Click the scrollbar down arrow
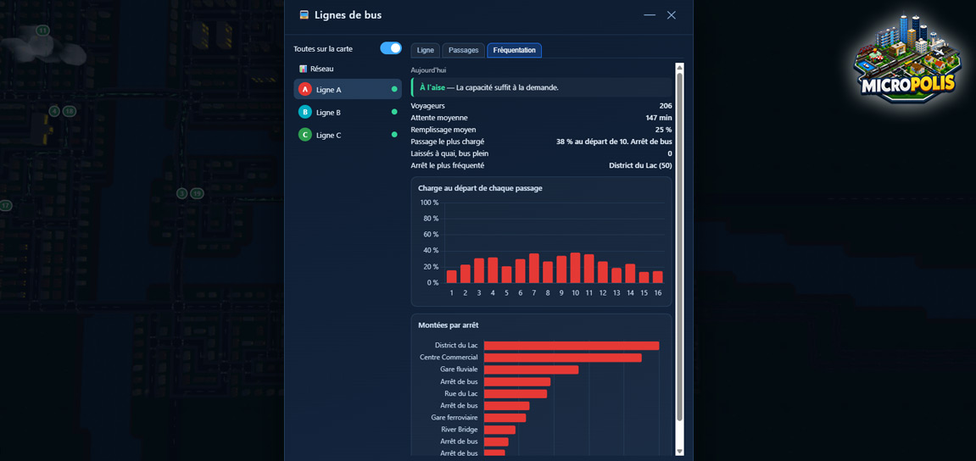The width and height of the screenshot is (976, 461). point(680,452)
